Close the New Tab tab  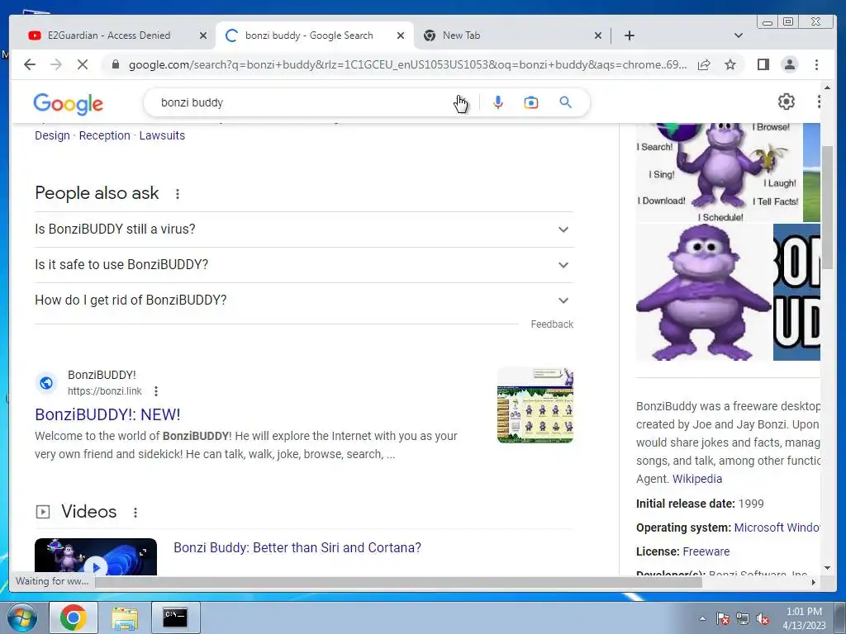click(598, 35)
